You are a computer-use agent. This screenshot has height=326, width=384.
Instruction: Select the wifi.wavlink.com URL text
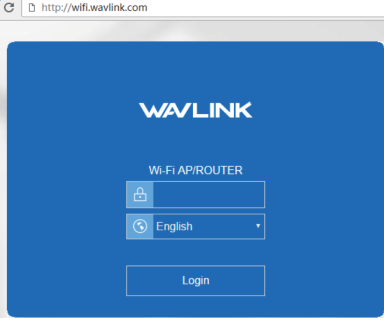[109, 8]
